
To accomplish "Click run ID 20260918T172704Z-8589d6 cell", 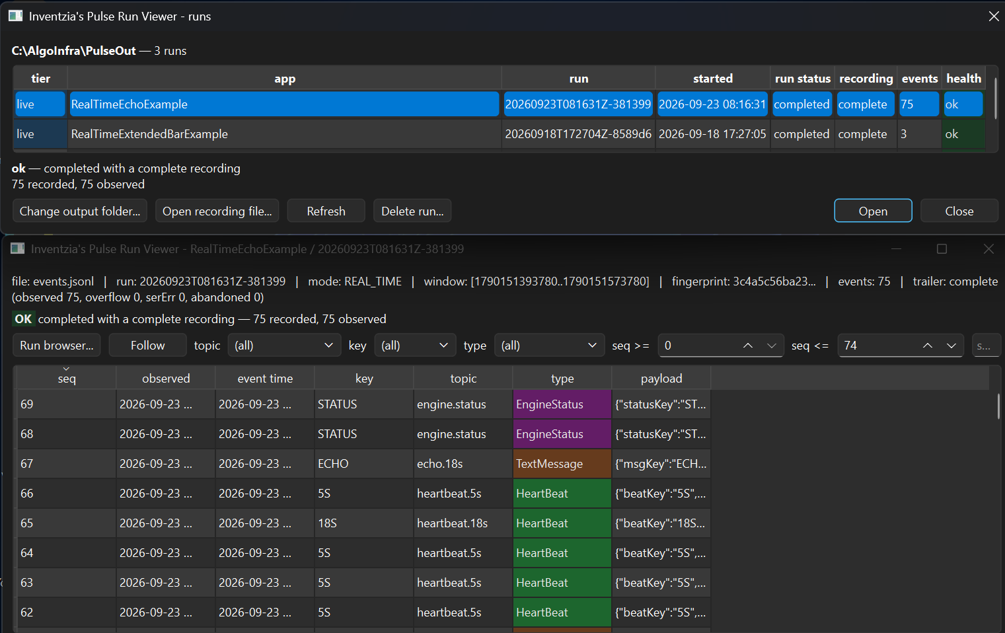I will point(578,133).
